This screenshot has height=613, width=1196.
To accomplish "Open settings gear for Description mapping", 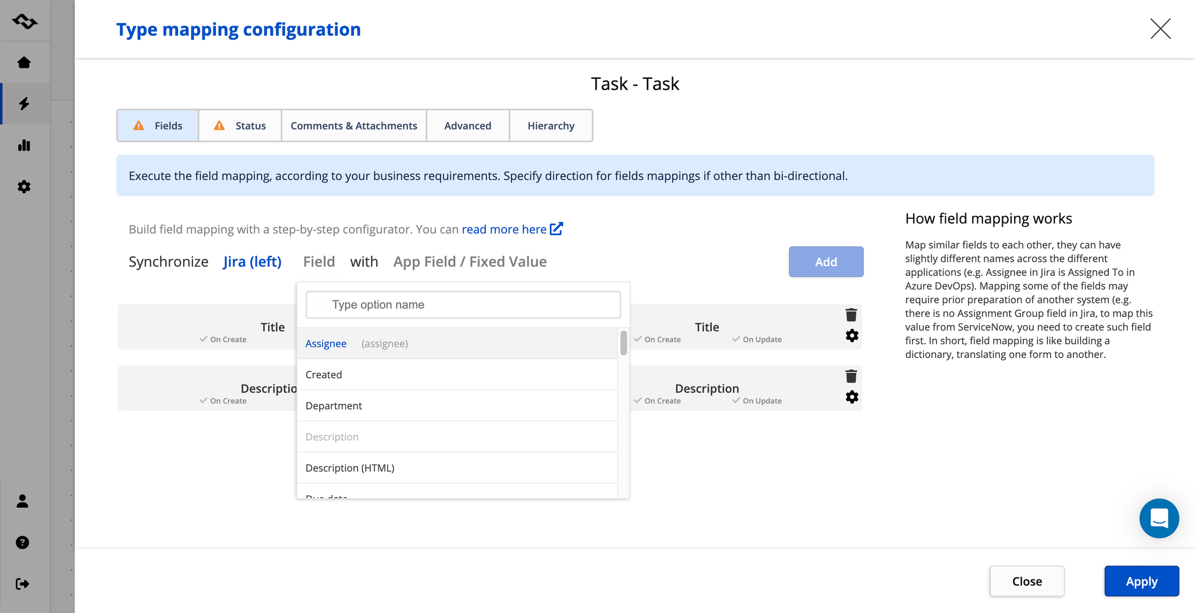I will pos(851,397).
